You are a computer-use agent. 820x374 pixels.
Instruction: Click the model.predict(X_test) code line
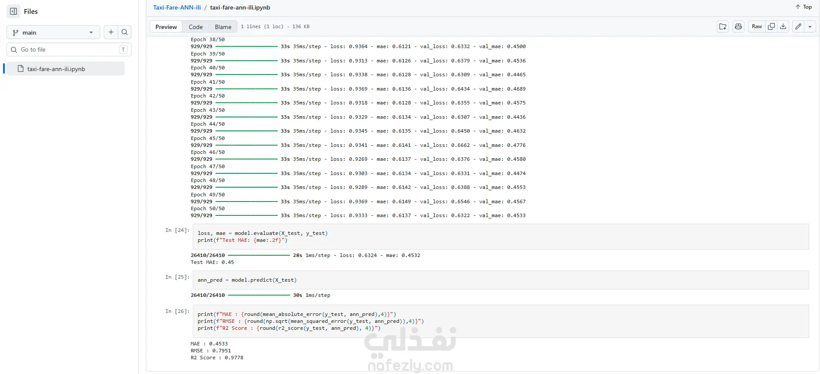tap(247, 280)
